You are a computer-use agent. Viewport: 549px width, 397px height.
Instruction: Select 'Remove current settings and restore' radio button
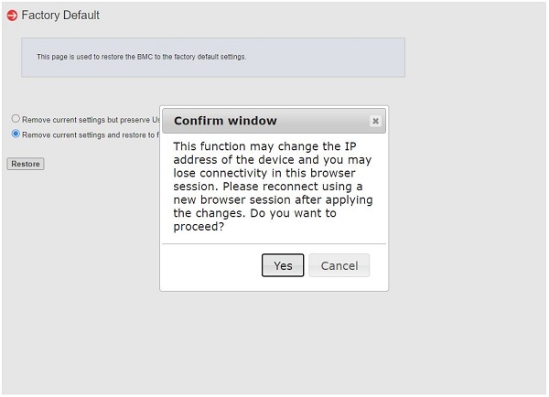[x=16, y=134]
